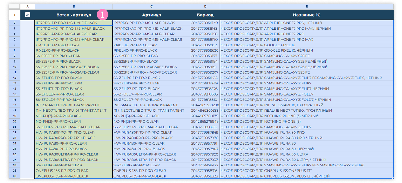Click name cell ending 'ONEPLUS 13S;ONEPLUS 13T, ЧЁРНЫЙ'
The width and height of the screenshot is (402, 183).
[x=307, y=176]
